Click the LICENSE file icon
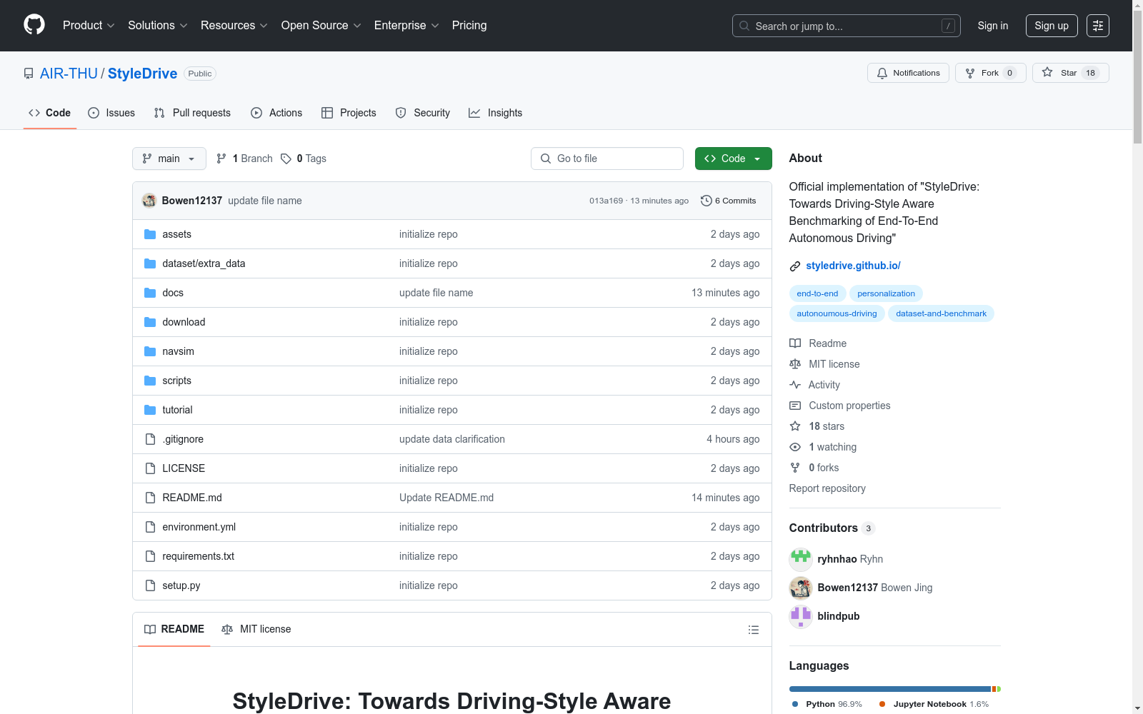 (x=150, y=468)
